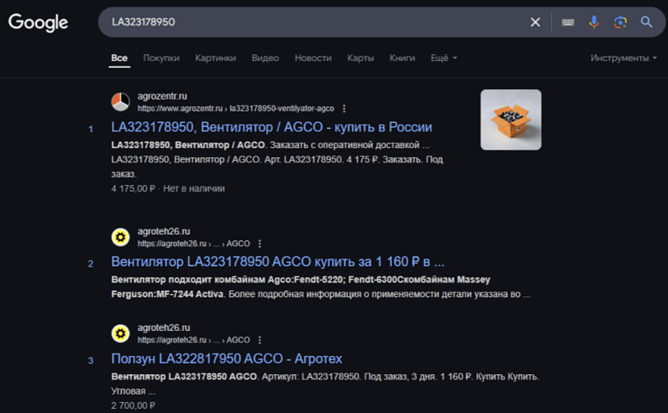Expand the Ещё dropdown
The height and width of the screenshot is (413, 668).
444,58
